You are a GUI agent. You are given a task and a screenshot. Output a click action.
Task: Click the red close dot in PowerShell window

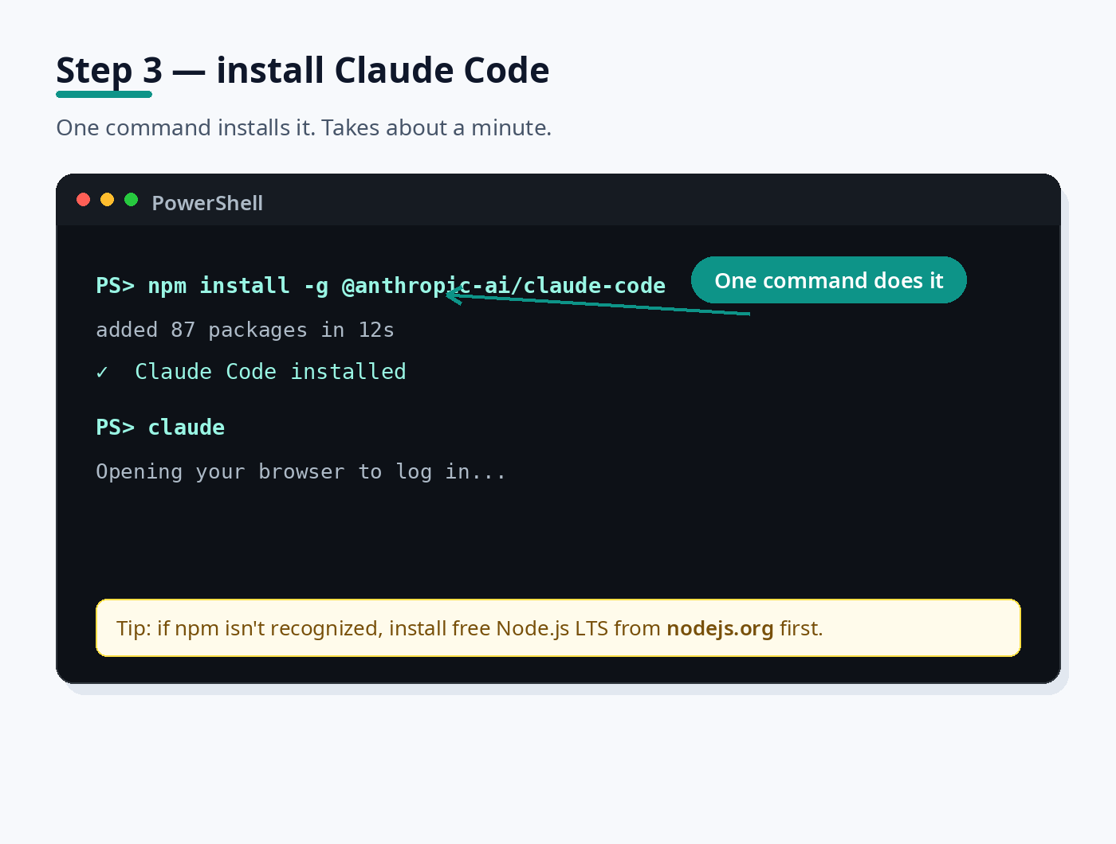84,200
